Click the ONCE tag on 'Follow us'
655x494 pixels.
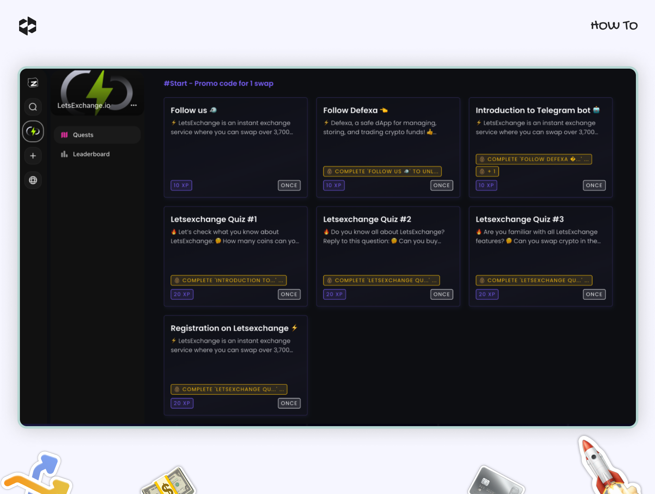289,185
